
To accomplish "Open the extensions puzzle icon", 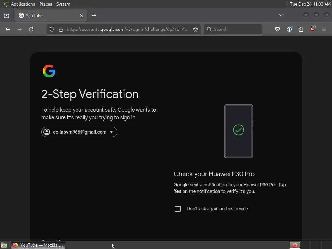I will (x=301, y=29).
